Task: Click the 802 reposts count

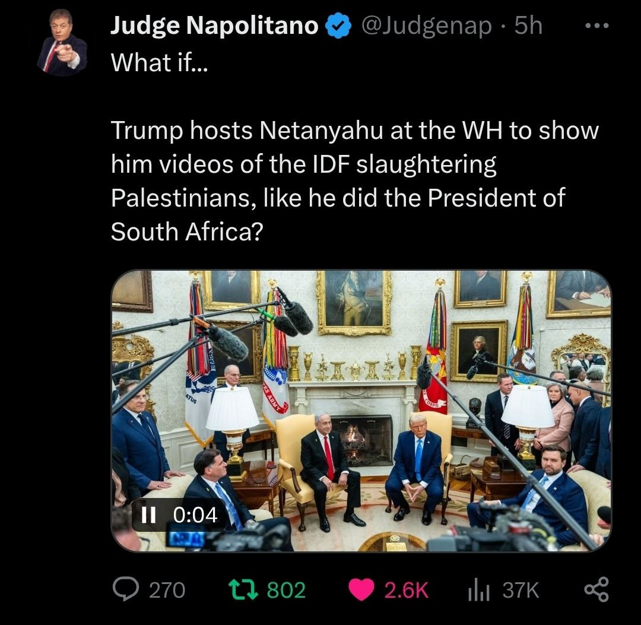Action: coord(286,590)
